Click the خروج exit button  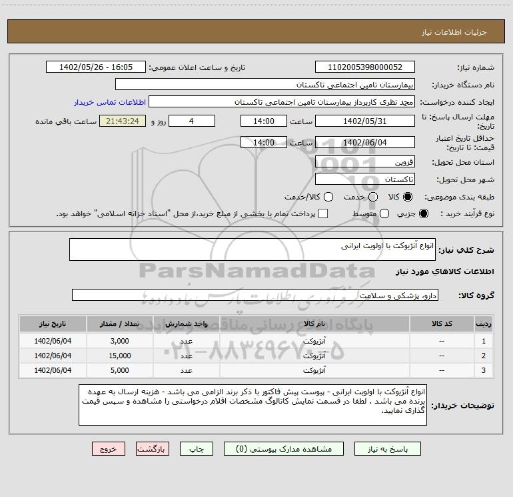(x=109, y=449)
